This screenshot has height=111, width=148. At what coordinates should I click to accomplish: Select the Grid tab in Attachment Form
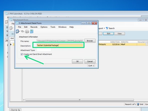12,38
